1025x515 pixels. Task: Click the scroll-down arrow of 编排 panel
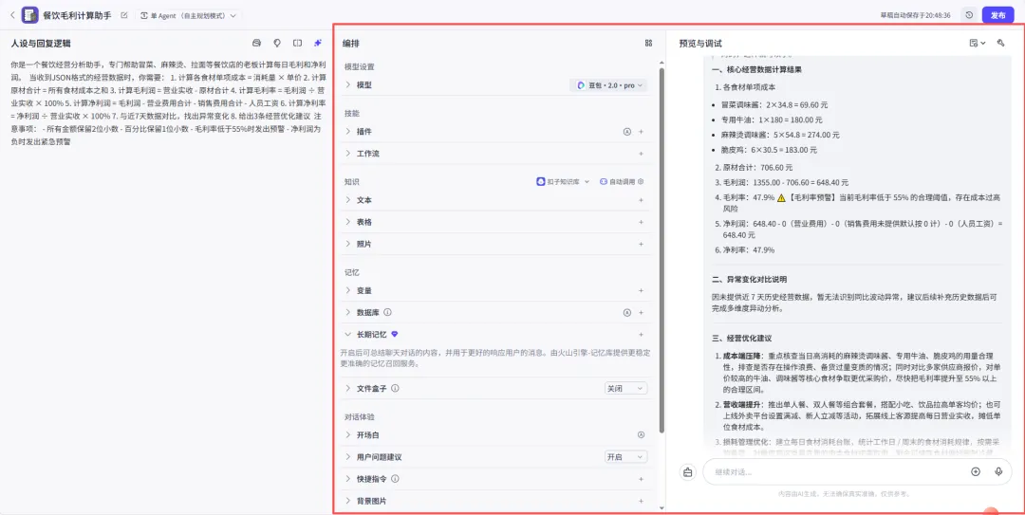662,507
